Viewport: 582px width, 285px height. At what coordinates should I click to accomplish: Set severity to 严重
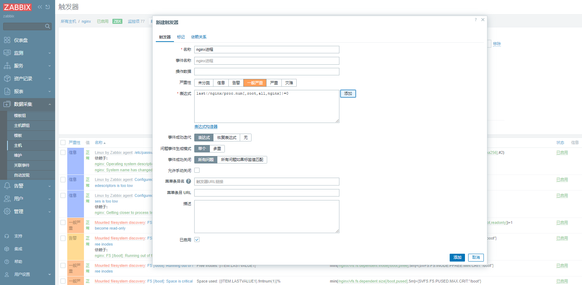(x=274, y=83)
